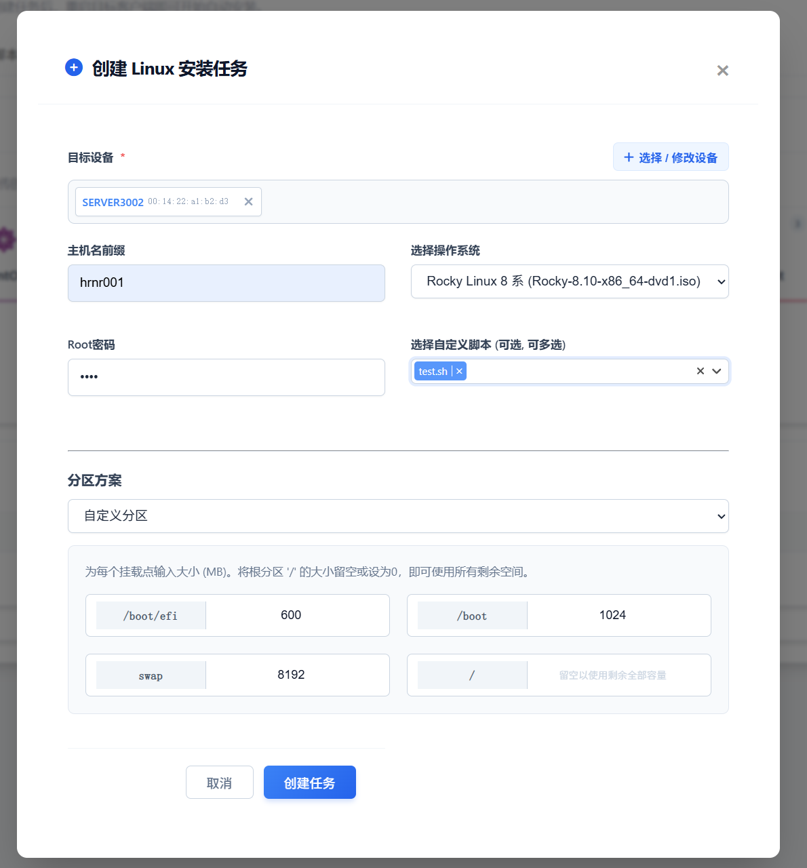
Task: Click the swap mount point label
Action: pyautogui.click(x=151, y=675)
